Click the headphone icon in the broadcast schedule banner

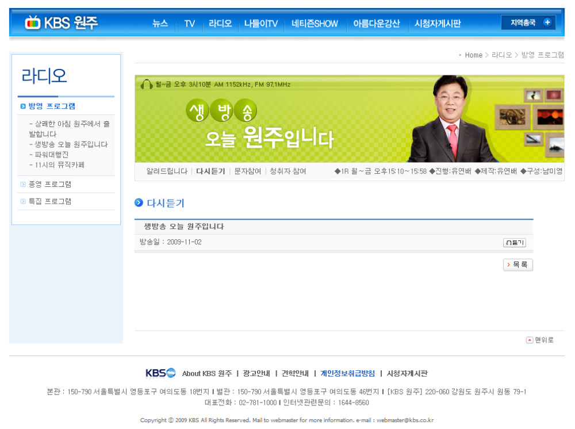[x=144, y=84]
